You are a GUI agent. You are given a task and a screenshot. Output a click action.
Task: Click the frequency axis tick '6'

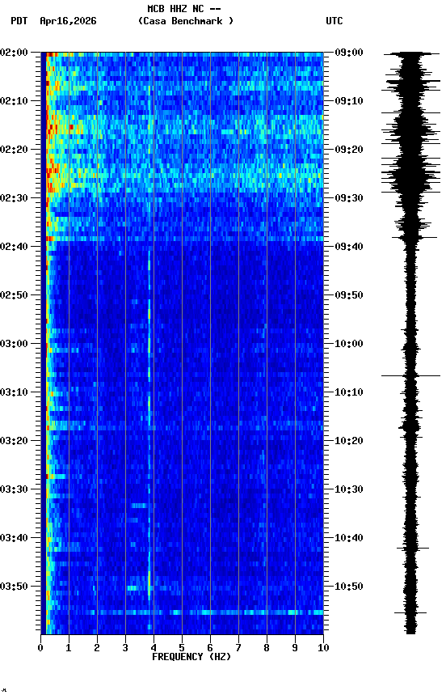pos(210,648)
